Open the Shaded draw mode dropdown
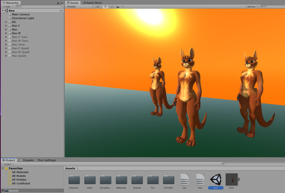 [80, 7]
